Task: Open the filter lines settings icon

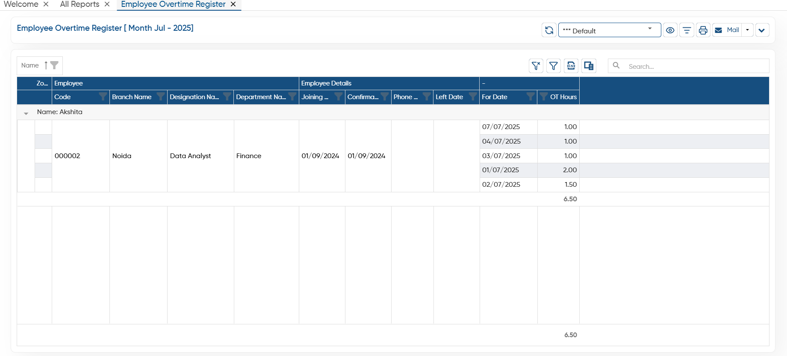Action: (x=687, y=30)
